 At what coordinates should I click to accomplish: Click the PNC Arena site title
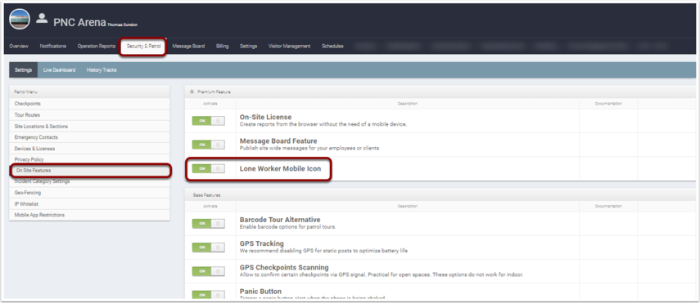[x=79, y=22]
